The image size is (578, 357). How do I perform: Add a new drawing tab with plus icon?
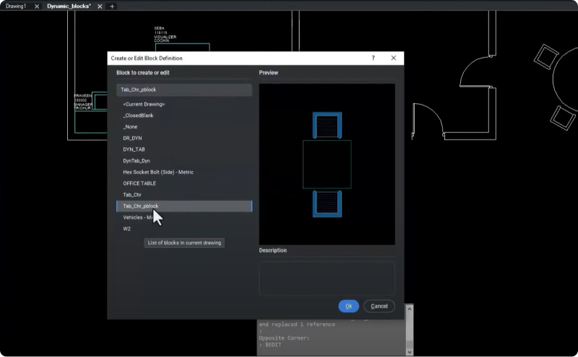point(112,6)
